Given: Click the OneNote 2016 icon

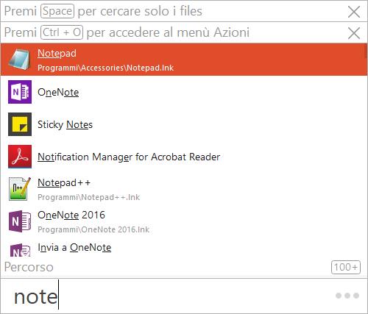Looking at the screenshot, I should (20, 221).
